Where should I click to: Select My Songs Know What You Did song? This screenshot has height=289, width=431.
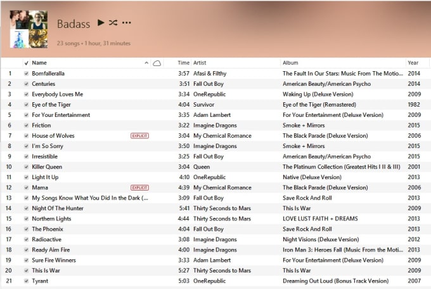pos(90,198)
